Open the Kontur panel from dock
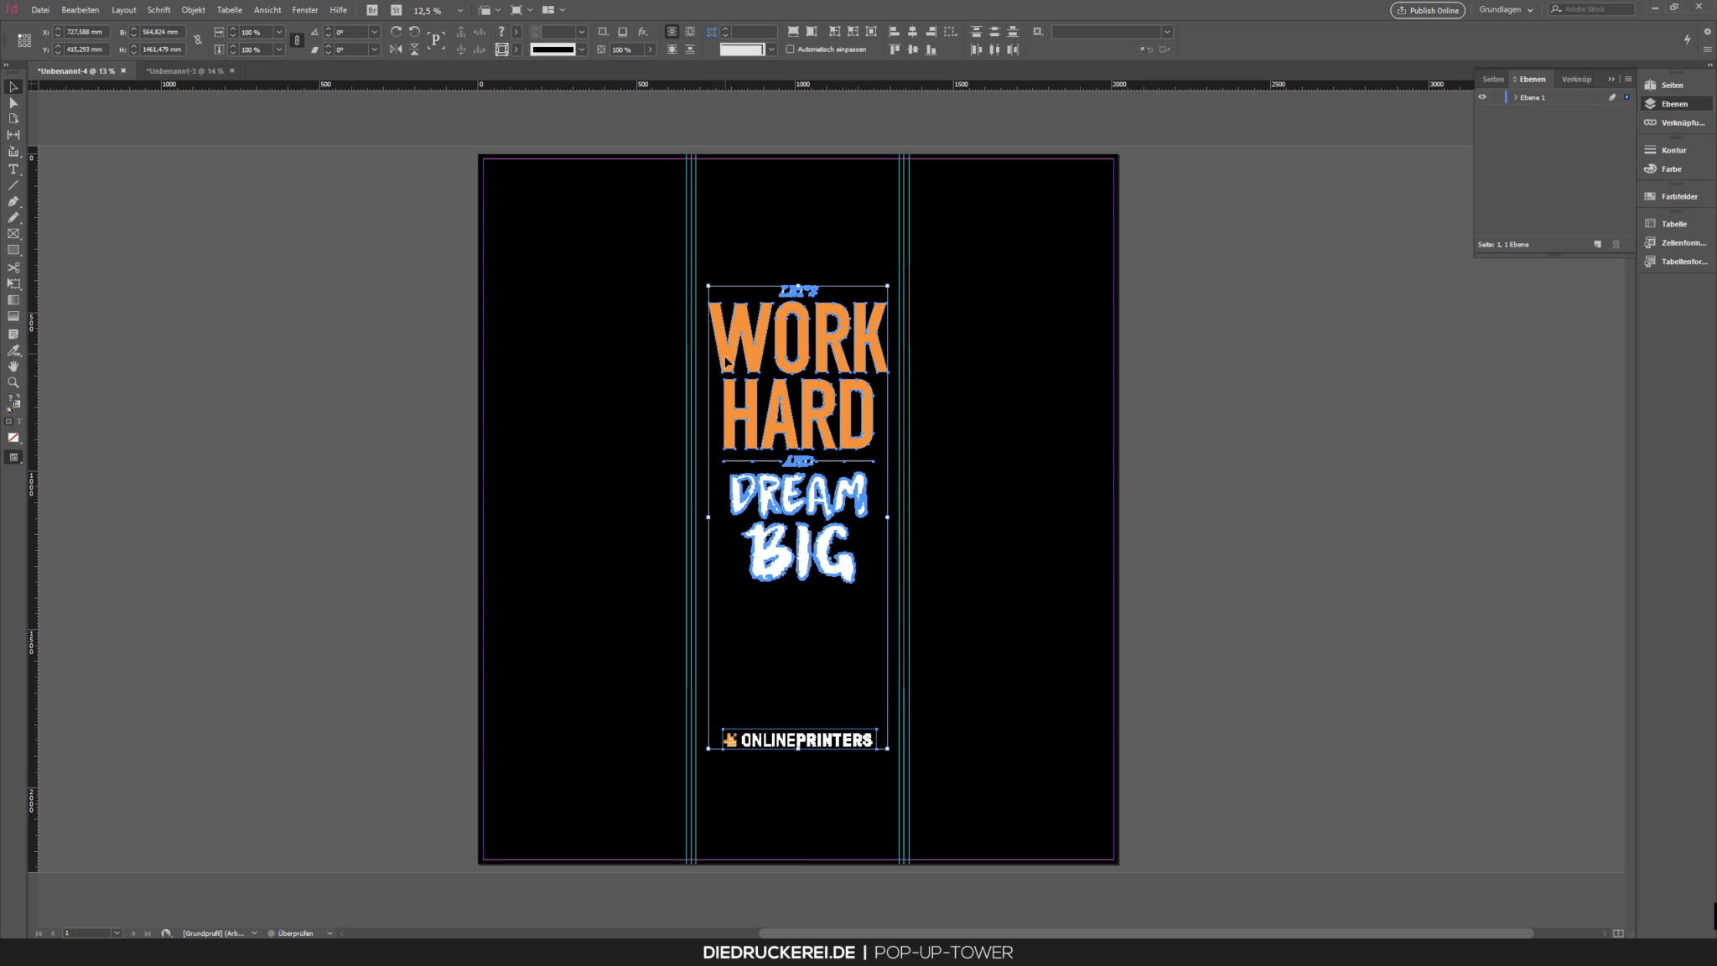Image resolution: width=1717 pixels, height=966 pixels. coord(1673,150)
